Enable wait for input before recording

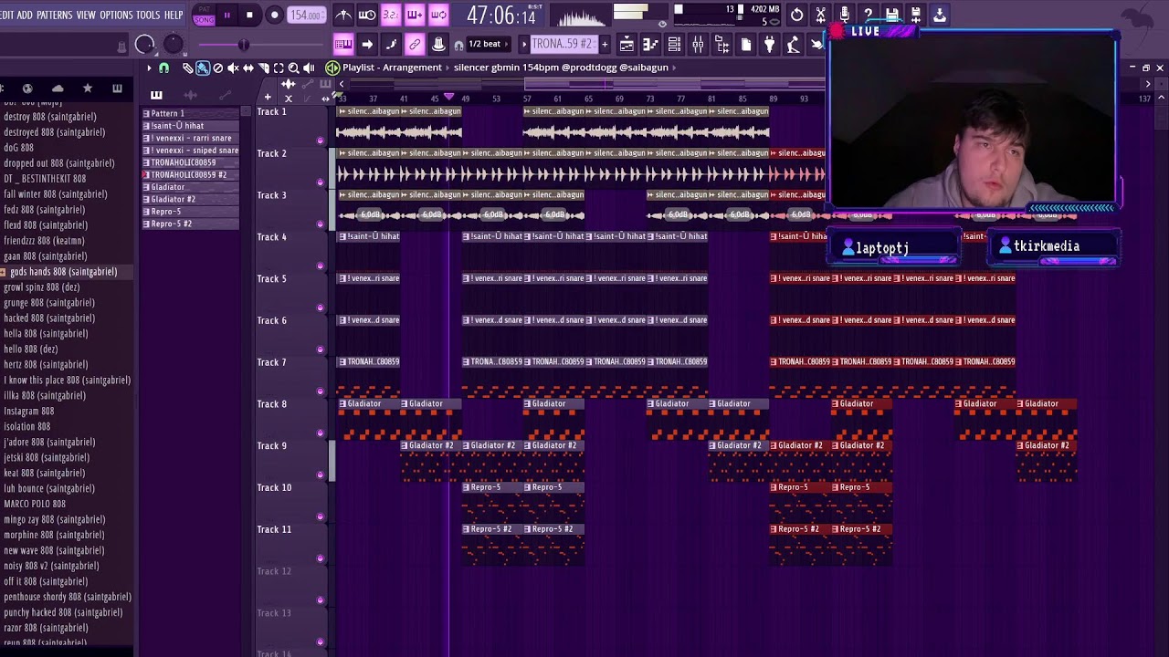pyautogui.click(x=367, y=15)
